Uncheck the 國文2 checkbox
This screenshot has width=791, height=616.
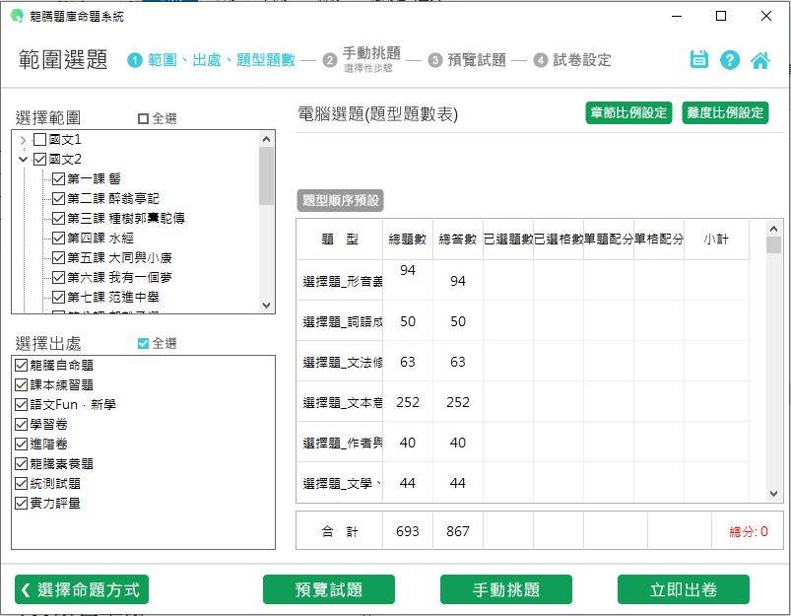[39, 160]
